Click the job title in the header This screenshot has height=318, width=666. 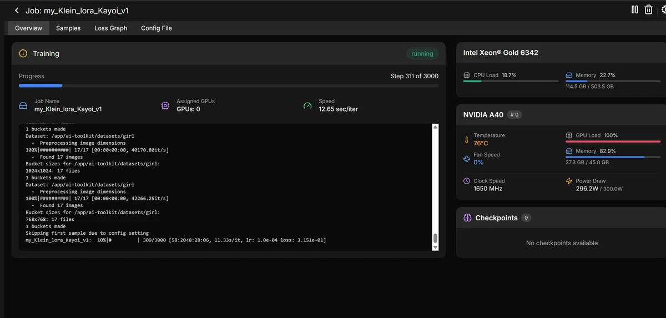[x=77, y=11]
